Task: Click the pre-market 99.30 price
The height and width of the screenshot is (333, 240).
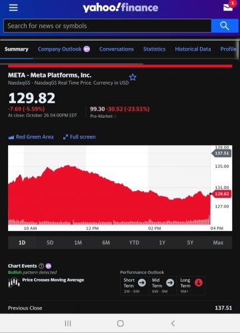Action: (97, 109)
